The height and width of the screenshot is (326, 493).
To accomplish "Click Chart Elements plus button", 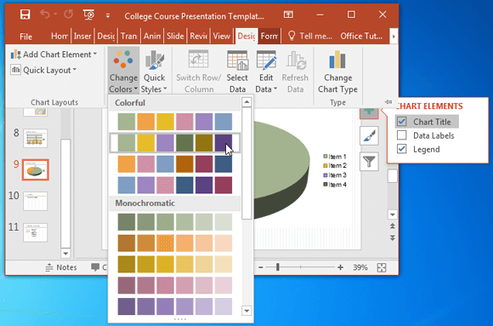I will pos(369,112).
